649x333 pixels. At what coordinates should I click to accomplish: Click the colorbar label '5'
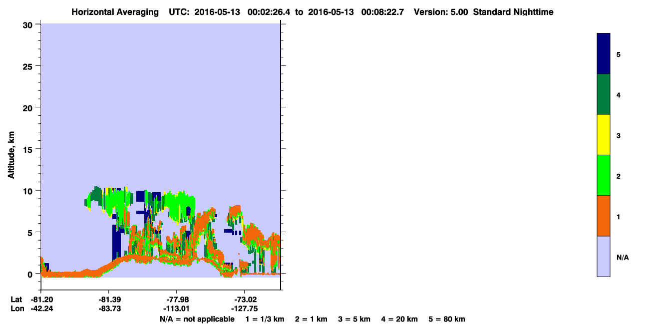[619, 54]
